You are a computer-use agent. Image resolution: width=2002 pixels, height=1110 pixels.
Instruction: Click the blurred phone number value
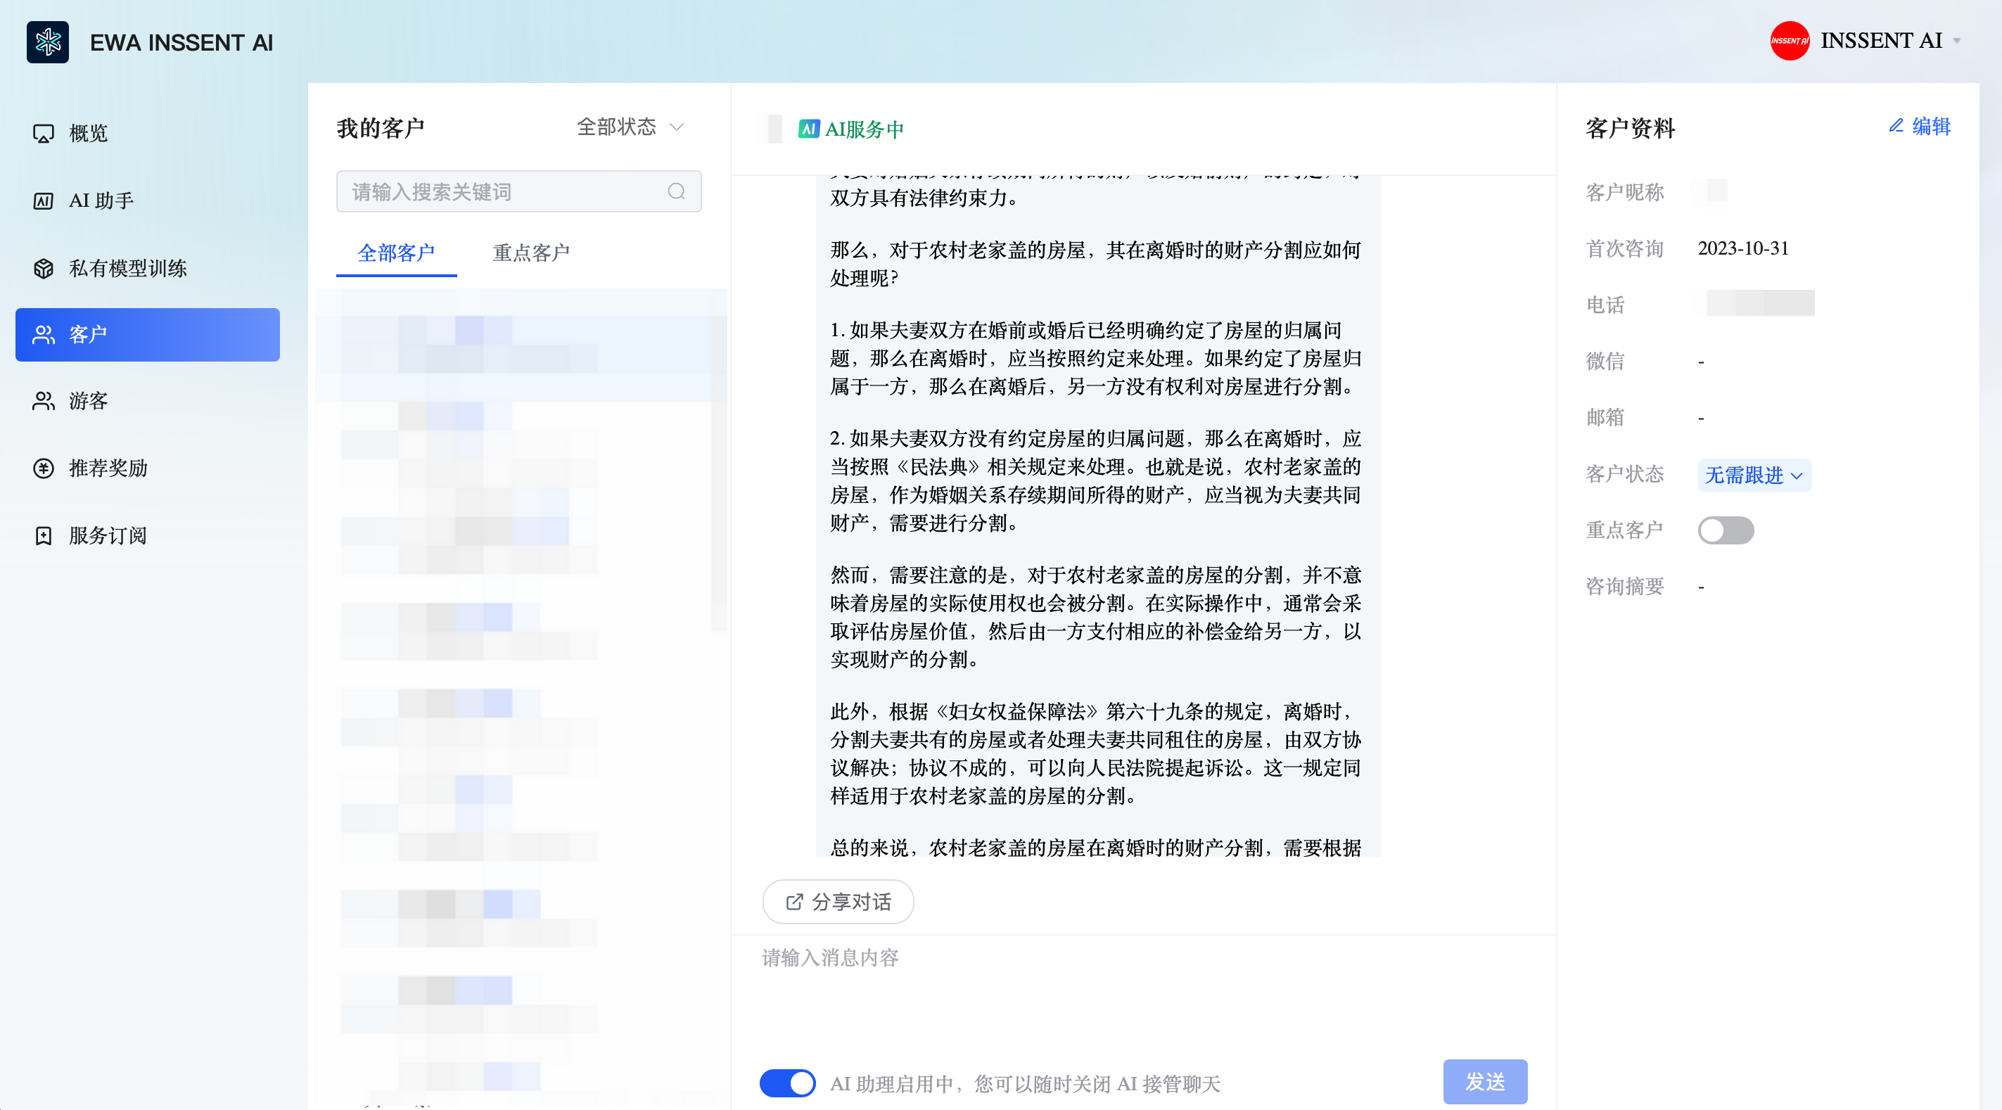[x=1760, y=303]
